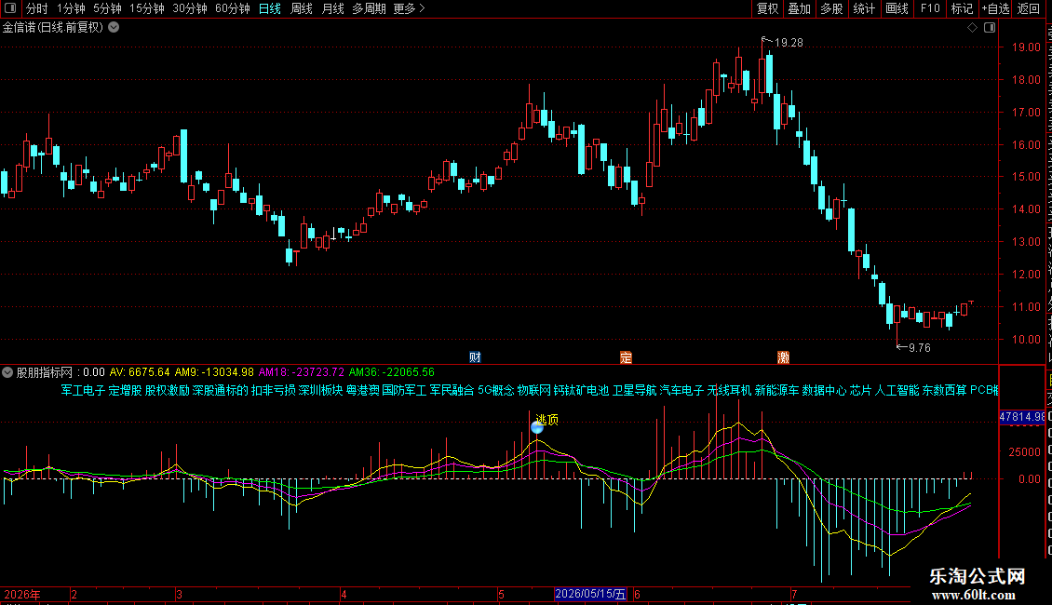The width and height of the screenshot is (1052, 605).
Task: Open the 统计 statistics tool
Action: (864, 8)
